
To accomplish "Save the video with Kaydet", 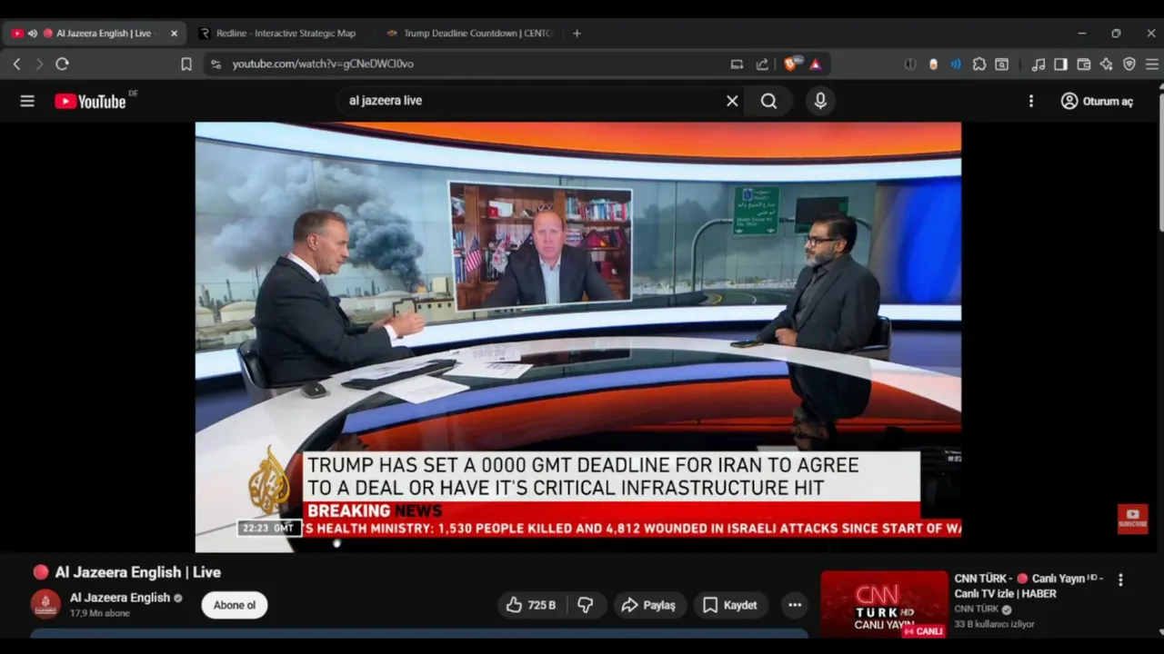I will tap(729, 605).
